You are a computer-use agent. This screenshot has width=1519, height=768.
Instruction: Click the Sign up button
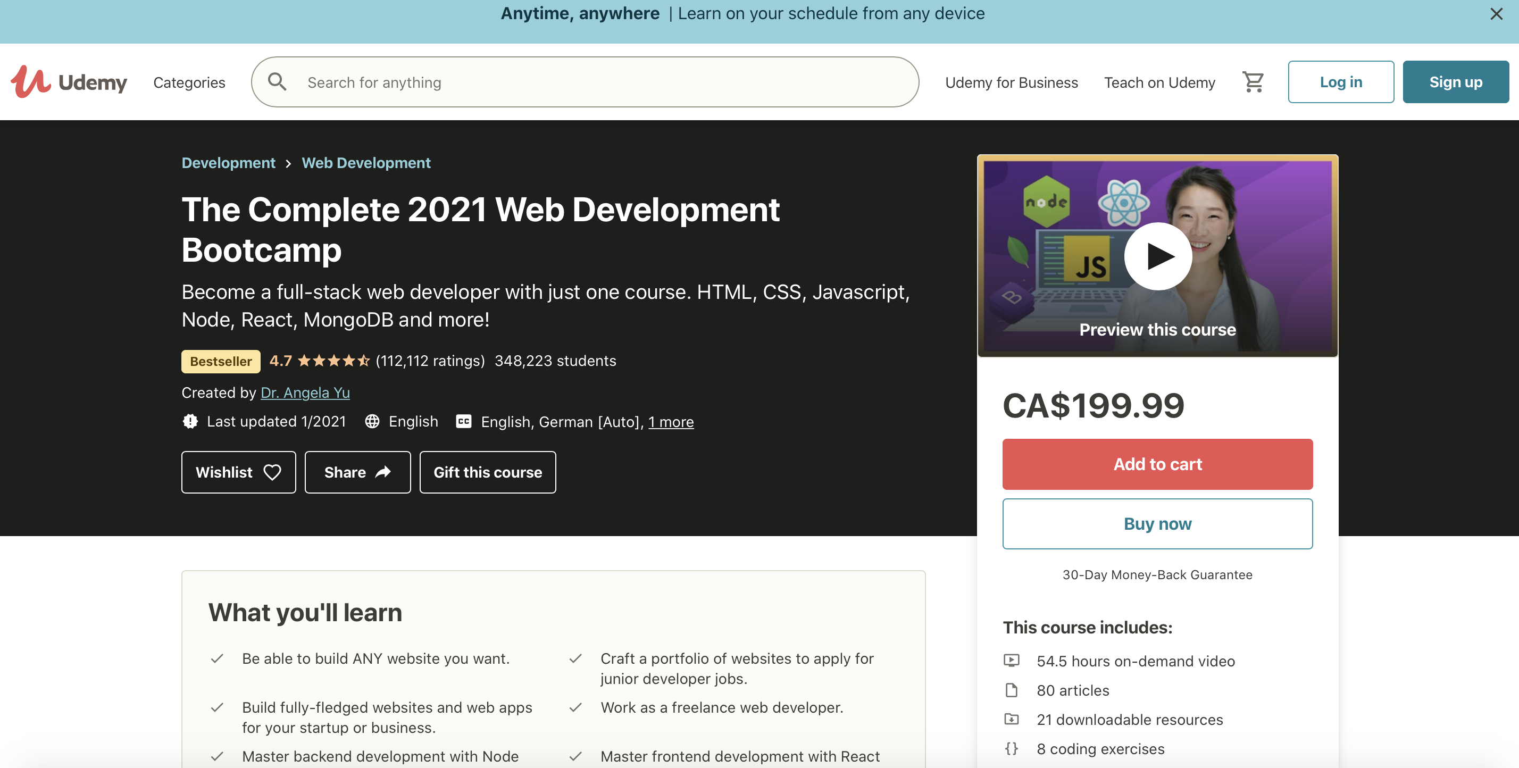[x=1455, y=82]
